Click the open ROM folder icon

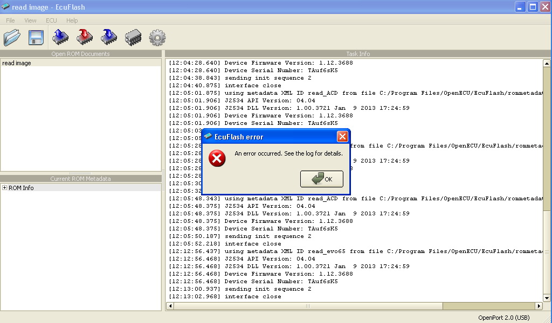tap(12, 37)
